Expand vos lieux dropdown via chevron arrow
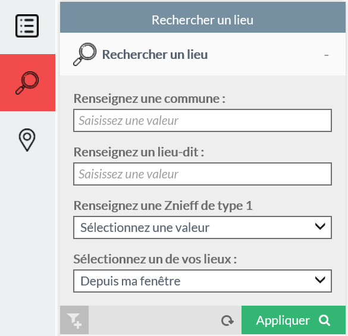This screenshot has height=336, width=348. tap(320, 280)
